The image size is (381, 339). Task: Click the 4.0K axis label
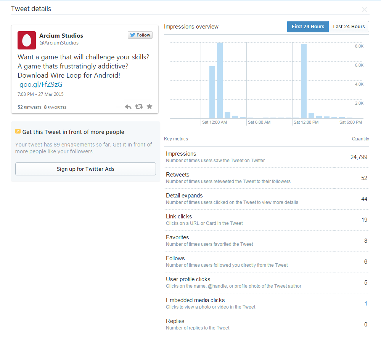[x=359, y=84]
